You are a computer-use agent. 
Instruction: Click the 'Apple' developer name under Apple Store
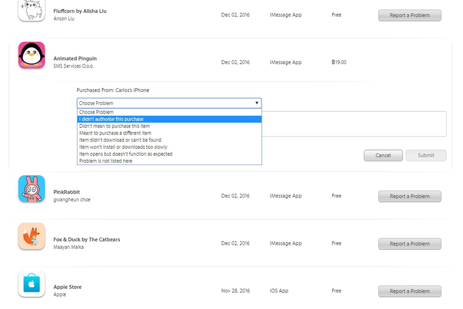[x=60, y=294]
